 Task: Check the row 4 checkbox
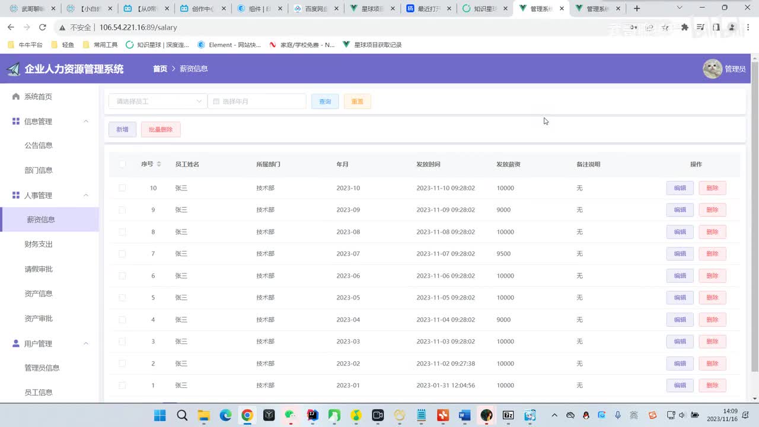pyautogui.click(x=122, y=320)
